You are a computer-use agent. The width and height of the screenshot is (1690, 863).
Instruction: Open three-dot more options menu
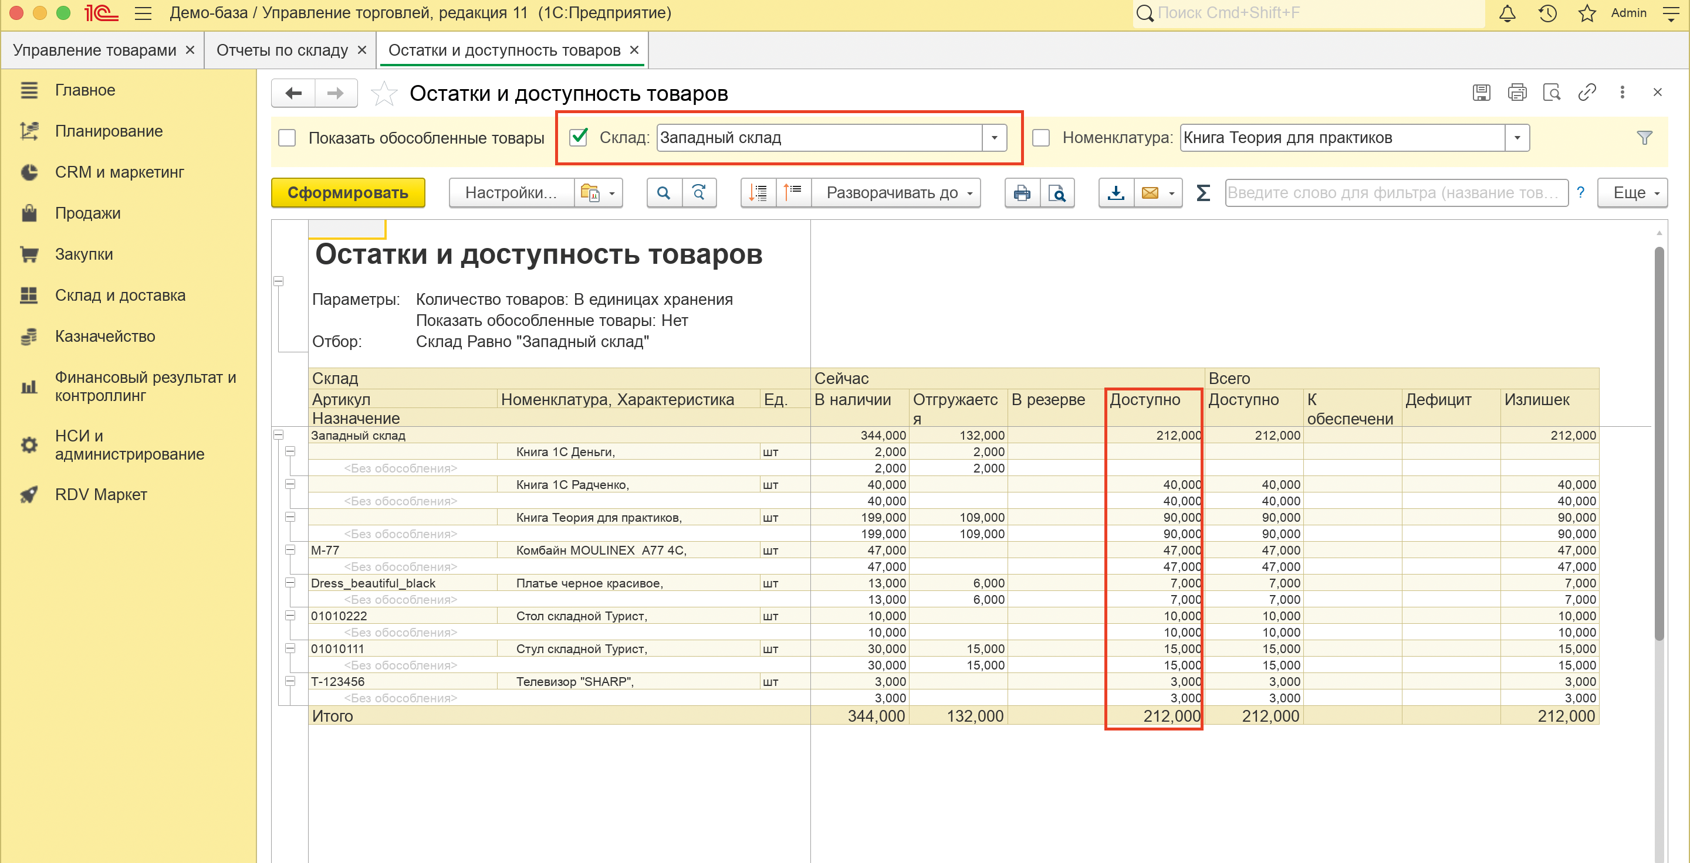tap(1623, 93)
